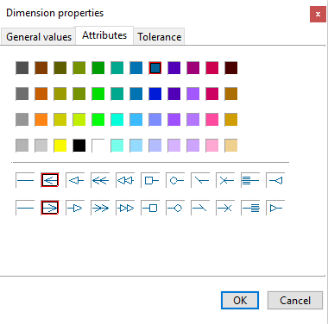Viewport: 328px width, 324px height.
Task: Choose the left hollow triangle arrowhead
Action: [75, 180]
